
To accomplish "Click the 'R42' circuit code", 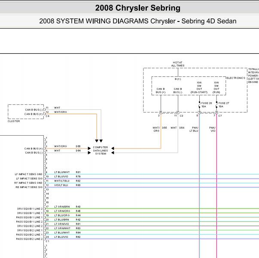I will pos(78,219).
